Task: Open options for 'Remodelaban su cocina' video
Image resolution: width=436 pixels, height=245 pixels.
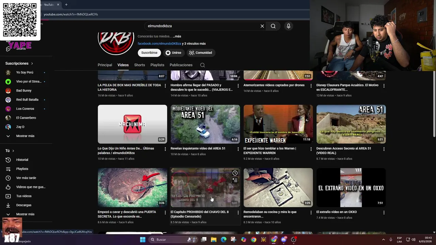Action: tap(311, 212)
